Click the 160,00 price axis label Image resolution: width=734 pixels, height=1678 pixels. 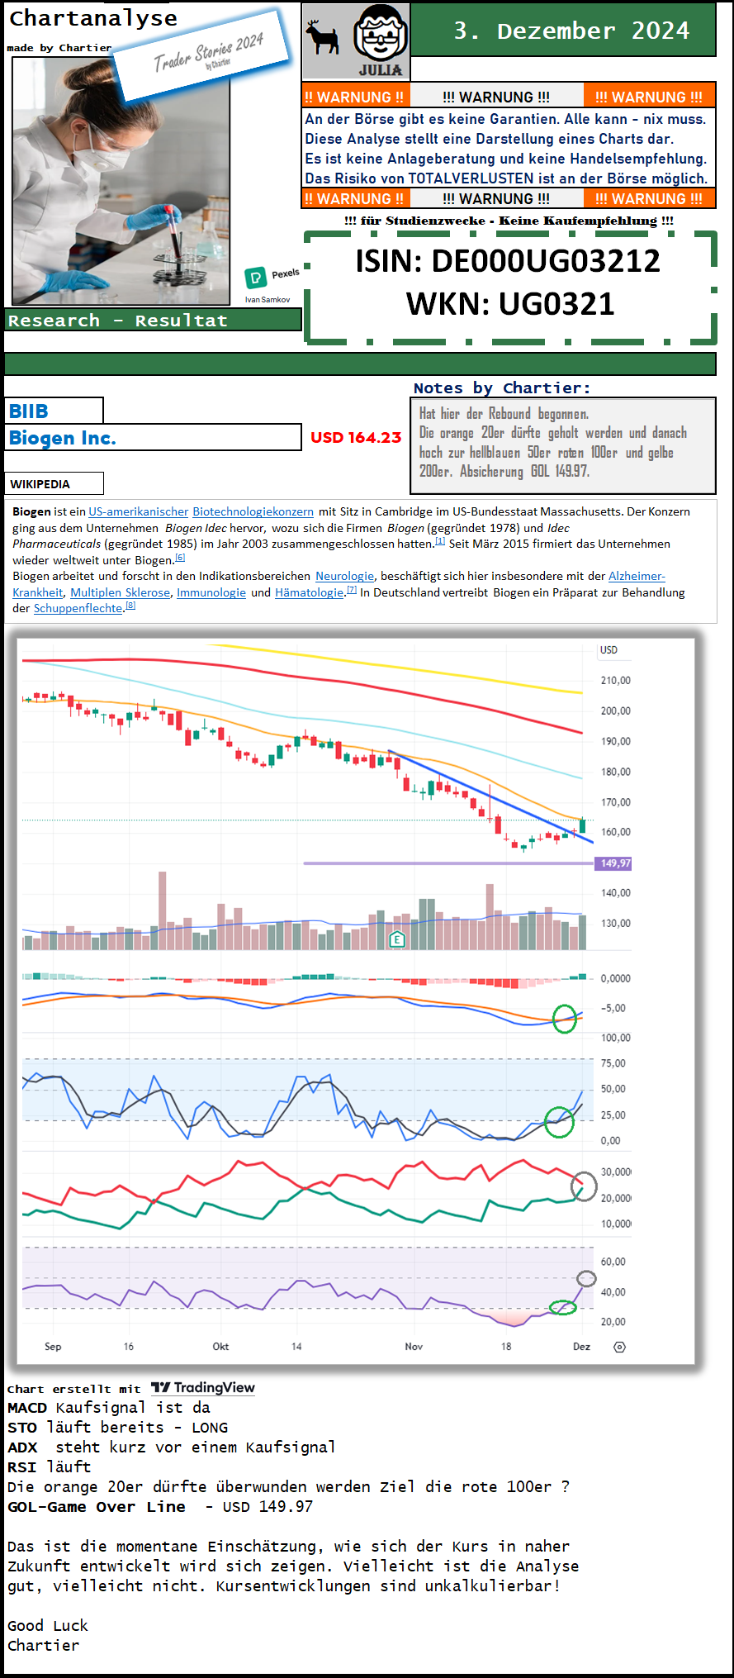click(x=615, y=832)
